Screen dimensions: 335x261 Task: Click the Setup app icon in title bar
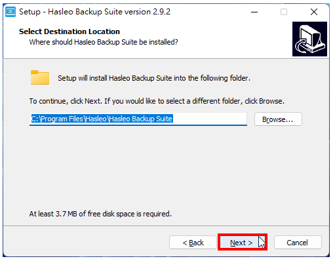point(10,12)
